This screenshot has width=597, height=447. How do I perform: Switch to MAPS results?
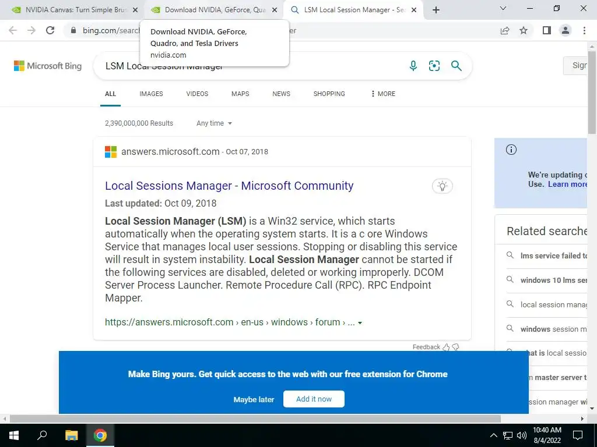(240, 94)
